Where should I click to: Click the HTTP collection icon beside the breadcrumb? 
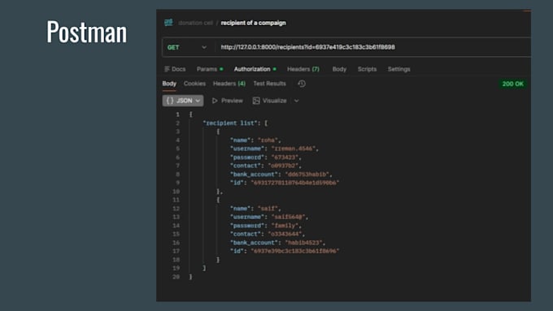coord(168,23)
